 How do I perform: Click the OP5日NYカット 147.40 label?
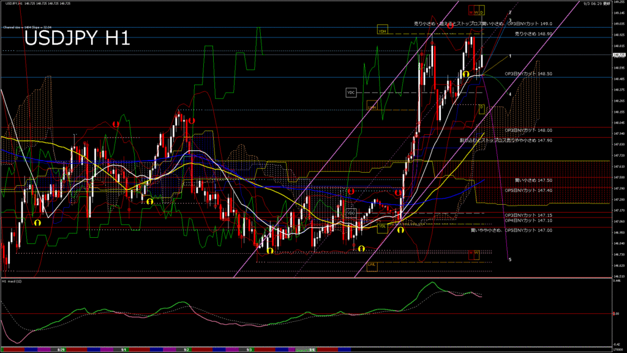(x=528, y=190)
